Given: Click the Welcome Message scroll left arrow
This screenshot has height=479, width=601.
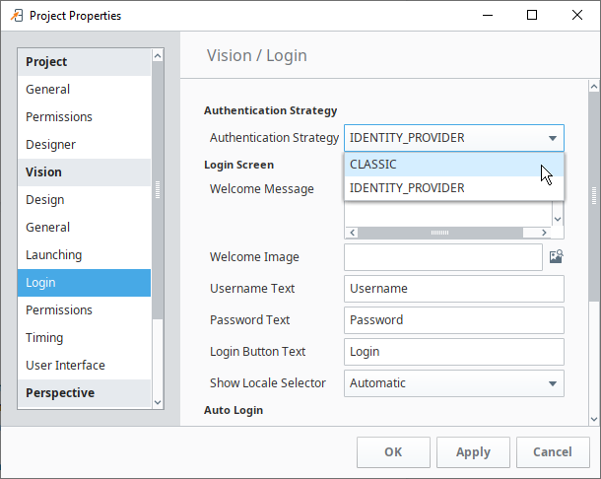Looking at the screenshot, I should [x=352, y=233].
